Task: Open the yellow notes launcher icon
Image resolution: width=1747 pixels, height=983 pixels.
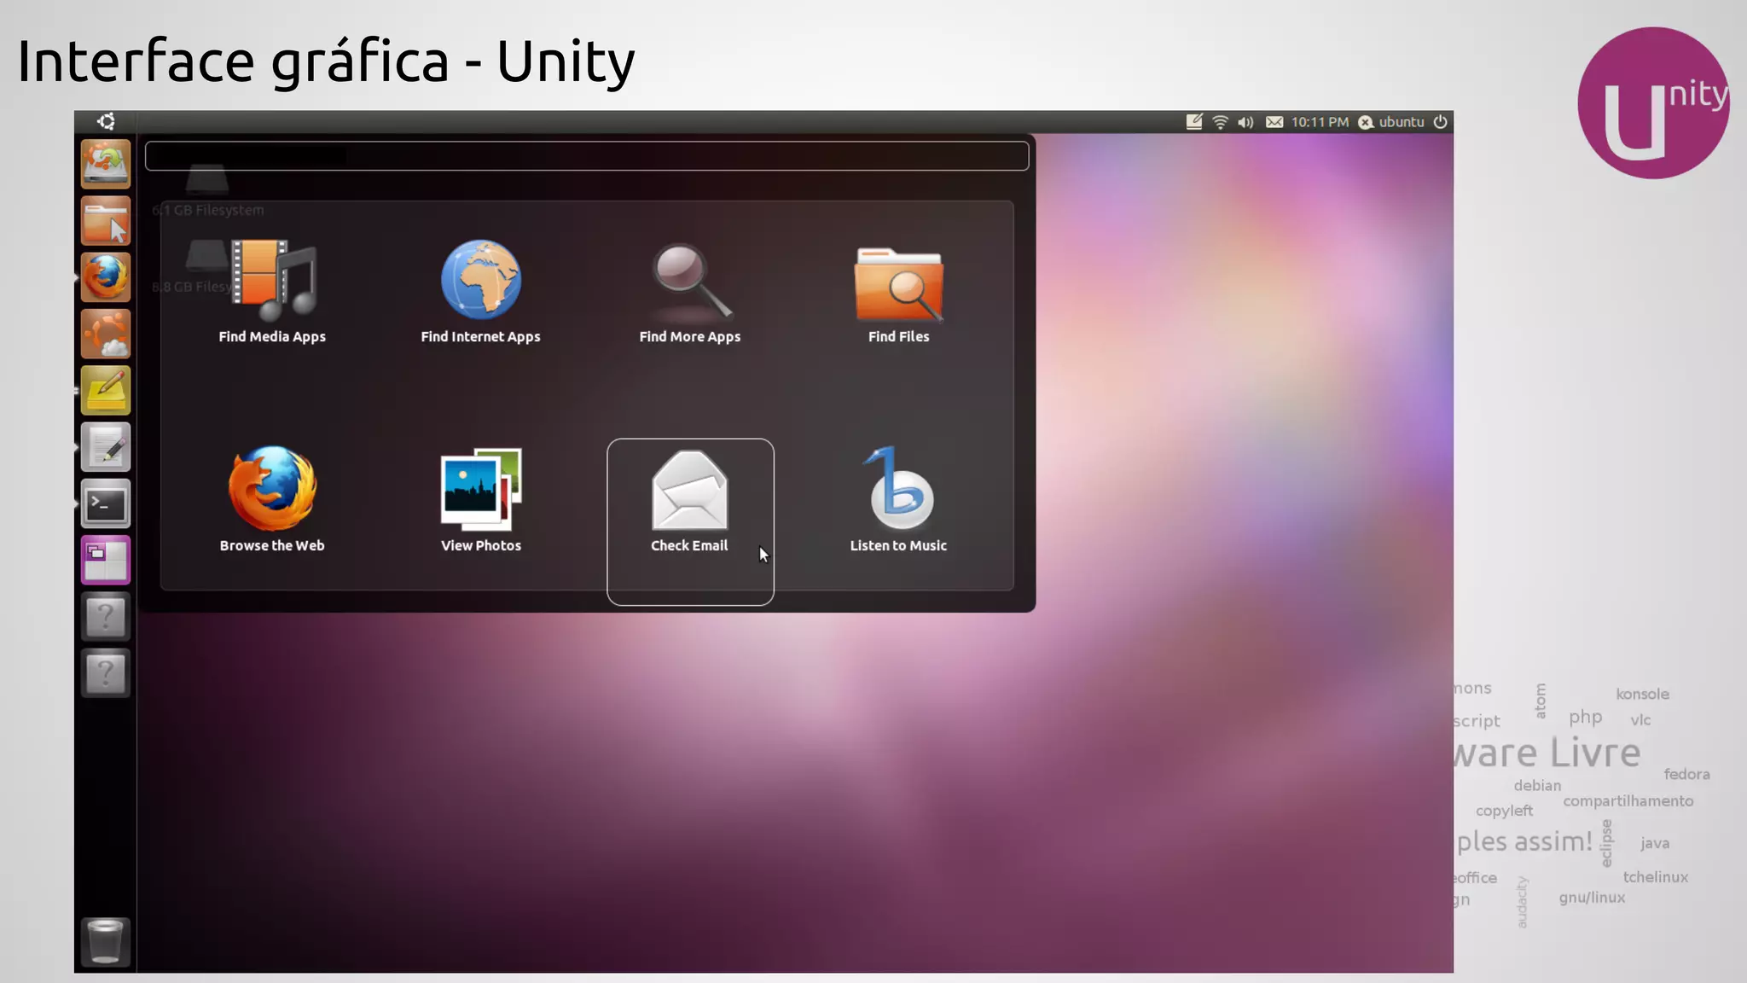Action: (106, 391)
